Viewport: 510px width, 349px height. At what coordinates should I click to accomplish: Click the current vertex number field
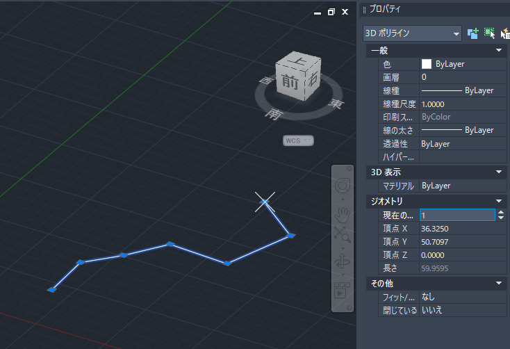456,216
